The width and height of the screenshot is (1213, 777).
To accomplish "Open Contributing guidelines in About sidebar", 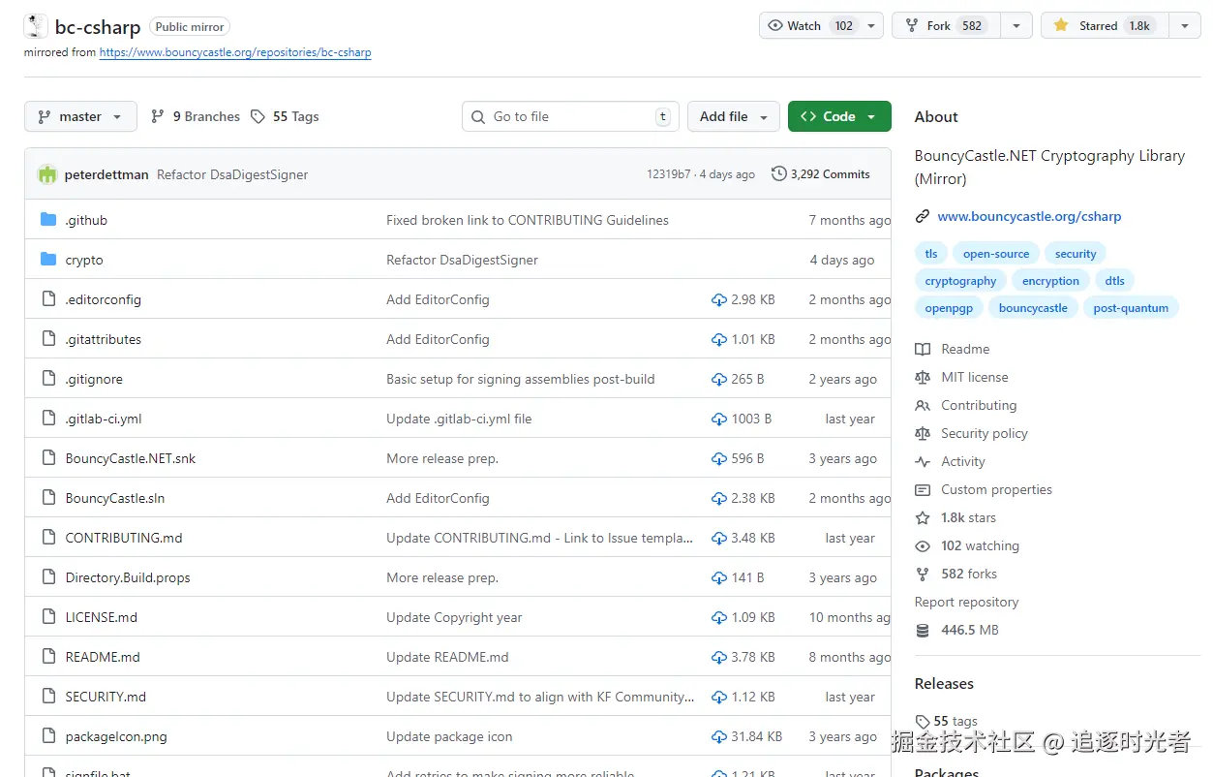I will (979, 405).
